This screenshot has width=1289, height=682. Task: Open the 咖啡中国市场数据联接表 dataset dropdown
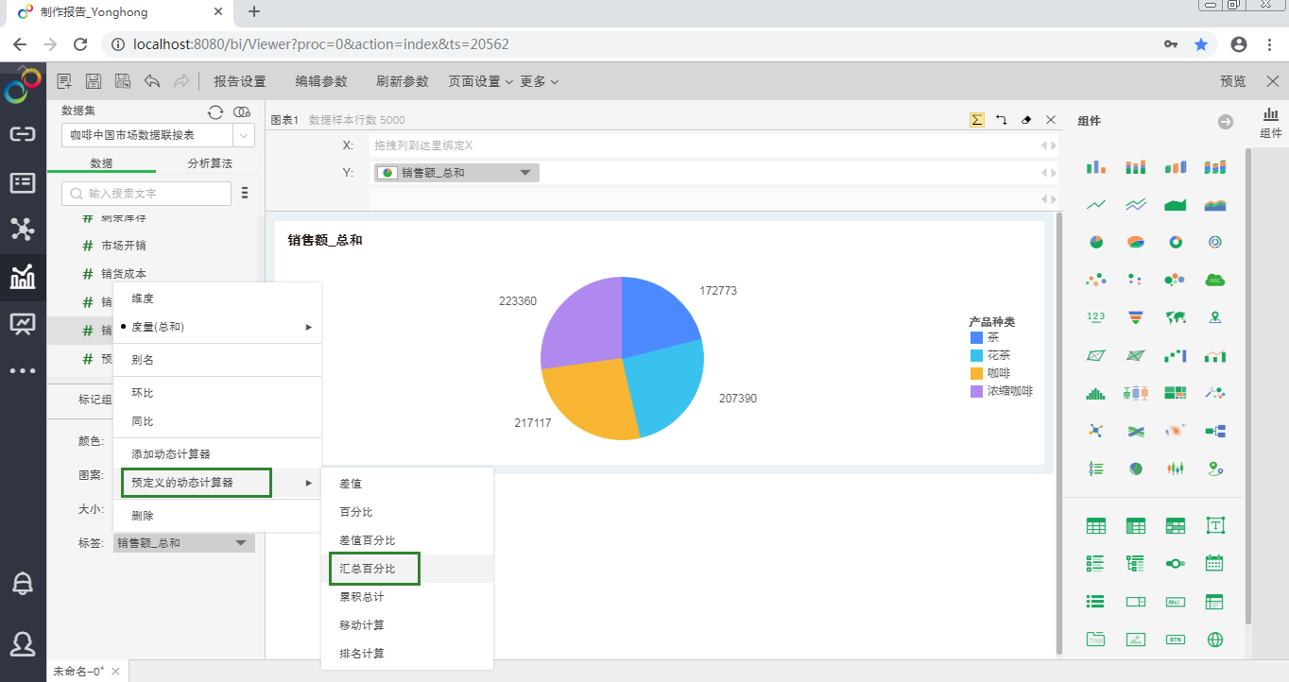[x=243, y=135]
